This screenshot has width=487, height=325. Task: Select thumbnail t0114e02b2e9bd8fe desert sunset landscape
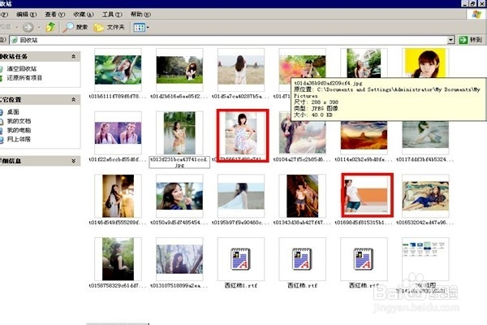coord(364,137)
